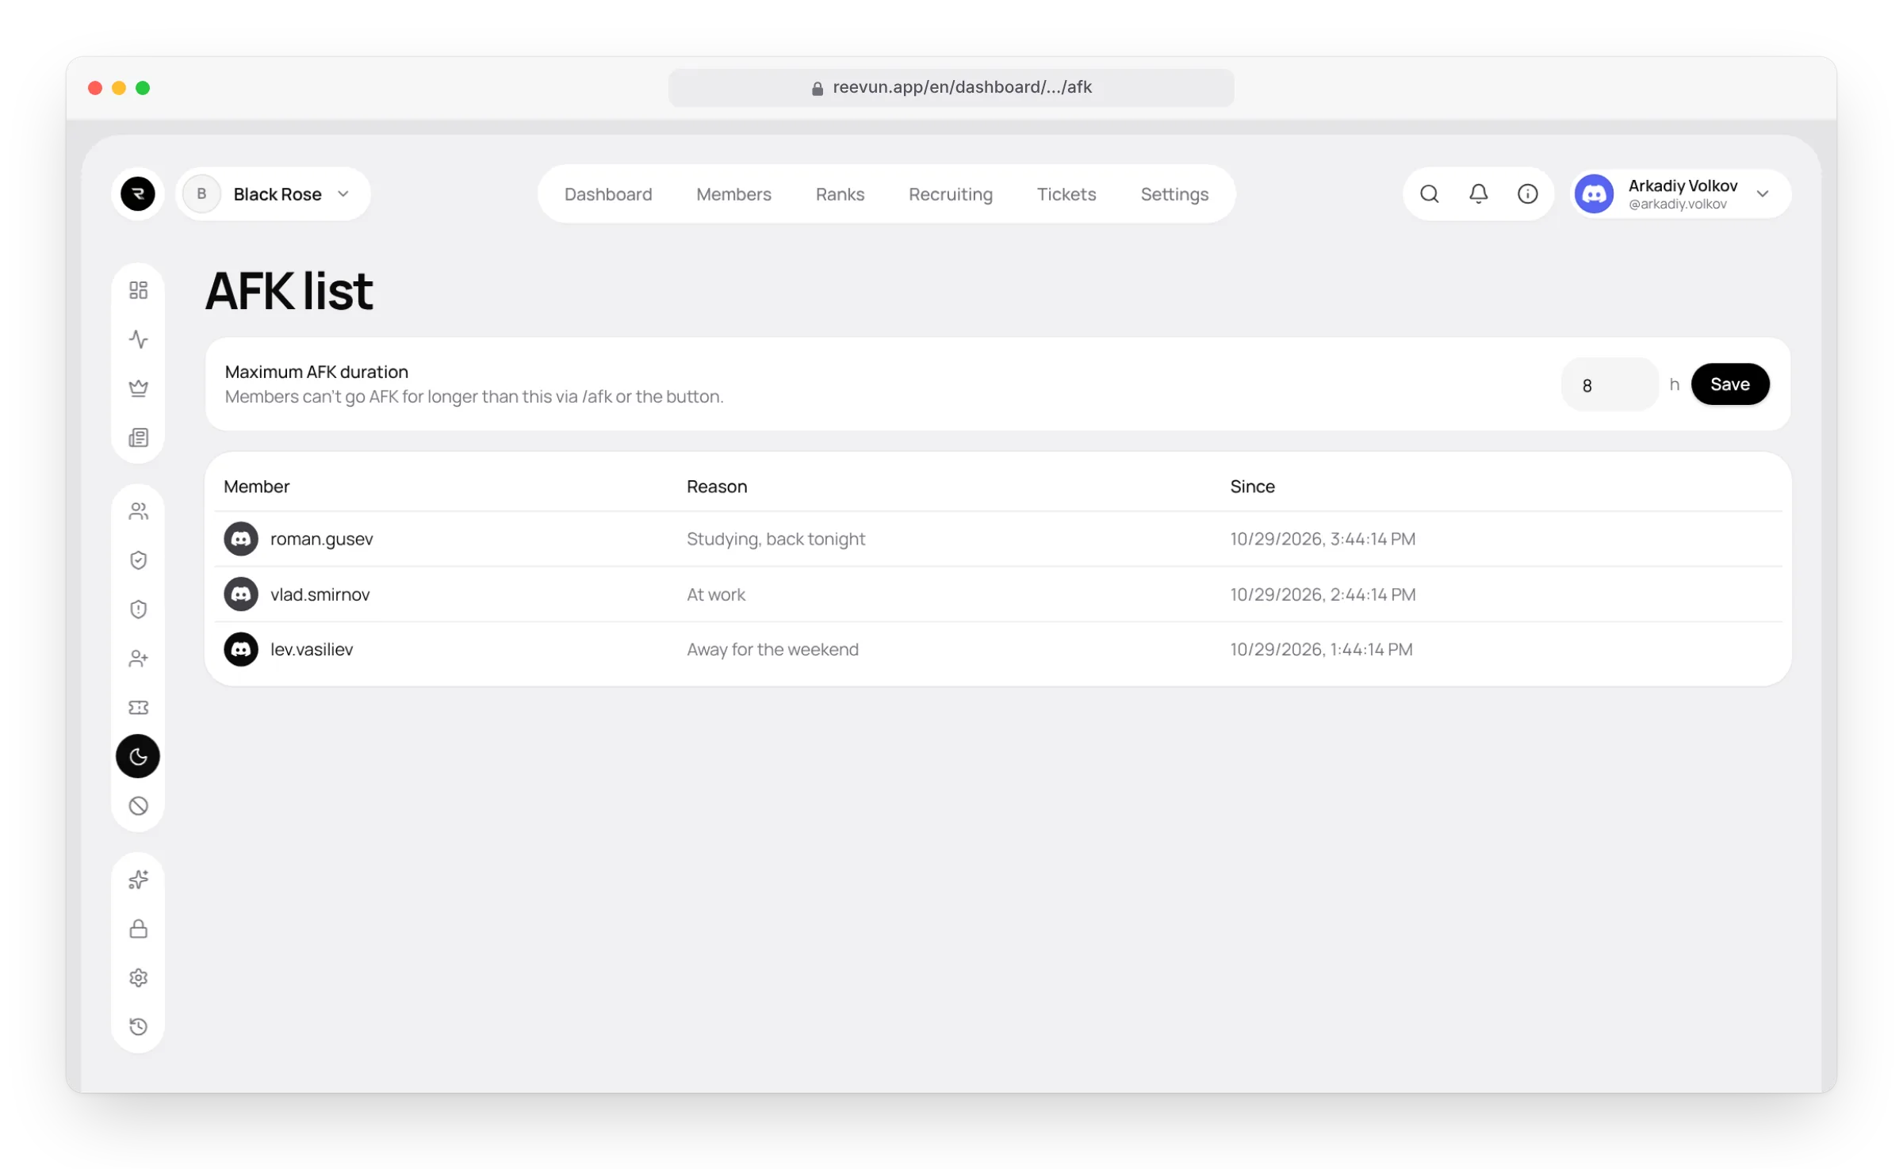Expand the Arkadiy Volkov account menu
The width and height of the screenshot is (1903, 1169).
(1681, 193)
